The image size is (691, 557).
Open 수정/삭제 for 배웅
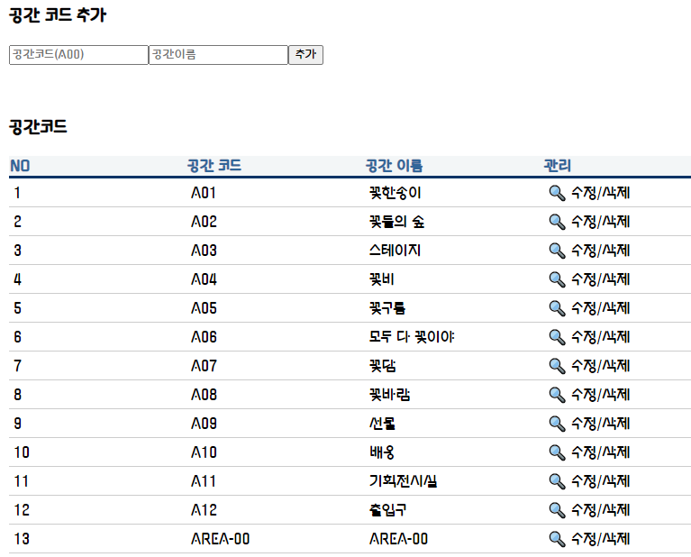point(600,452)
